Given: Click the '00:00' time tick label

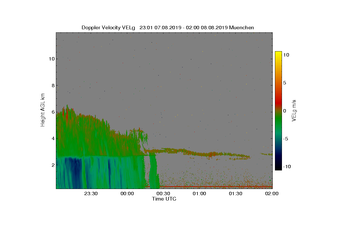Looking at the screenshot, I should [x=127, y=193].
